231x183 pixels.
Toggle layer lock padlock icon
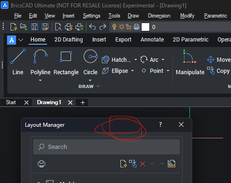tap(129, 27)
